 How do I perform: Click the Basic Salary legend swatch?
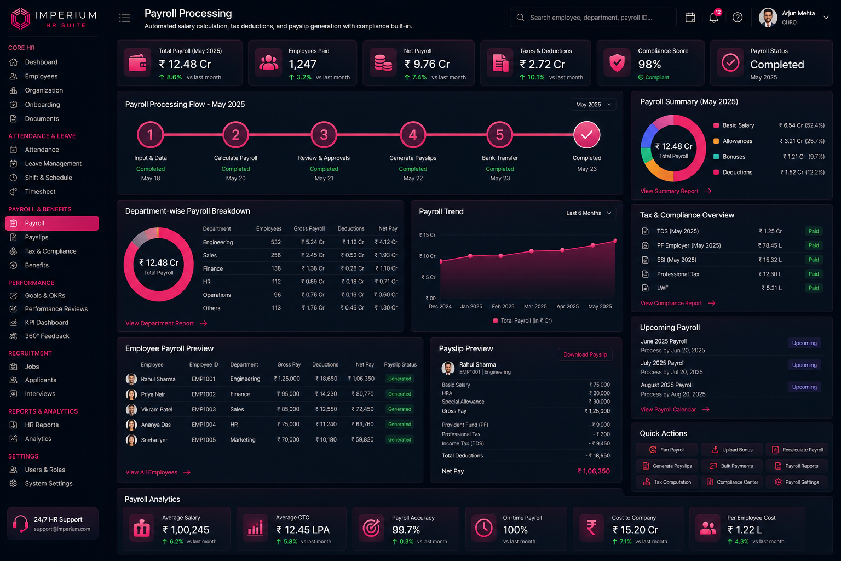point(716,125)
